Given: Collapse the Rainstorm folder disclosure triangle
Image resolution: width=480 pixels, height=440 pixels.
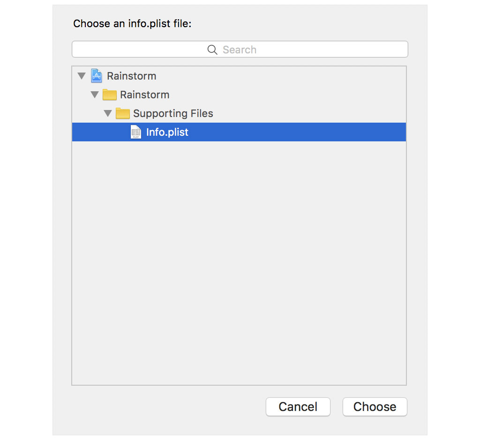Looking at the screenshot, I should click(95, 94).
